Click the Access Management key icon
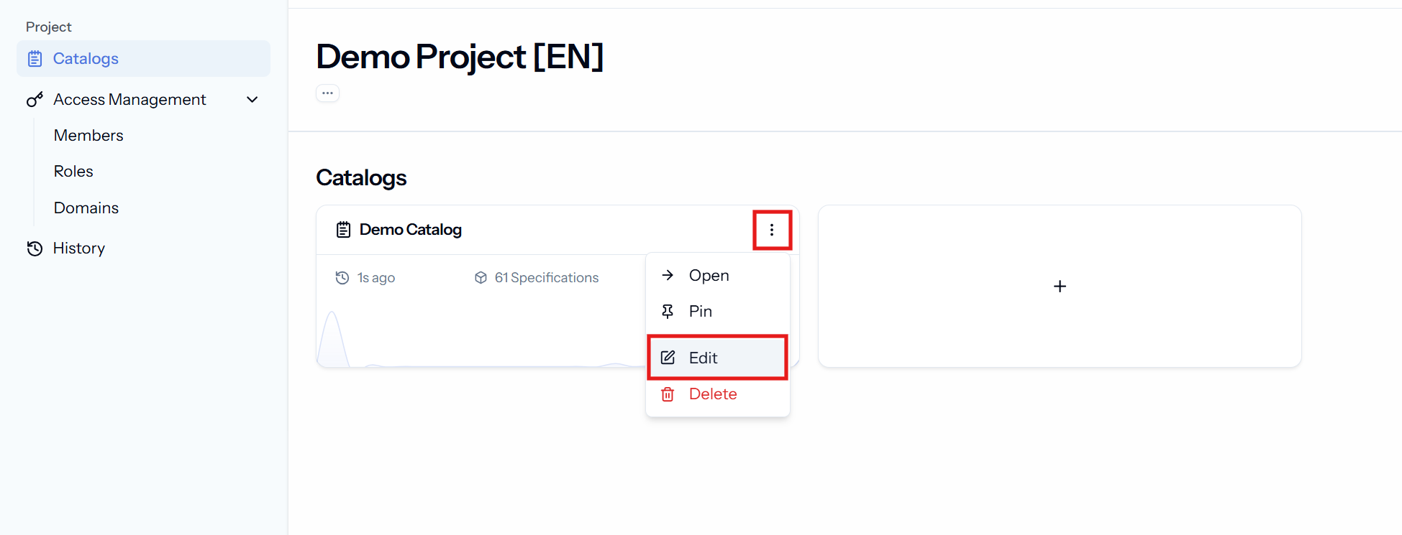Viewport: 1402px width, 535px height. (35, 99)
